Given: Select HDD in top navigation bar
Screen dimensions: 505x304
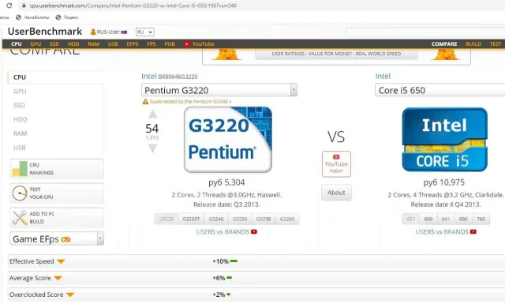Looking at the screenshot, I should pyautogui.click(x=73, y=44).
